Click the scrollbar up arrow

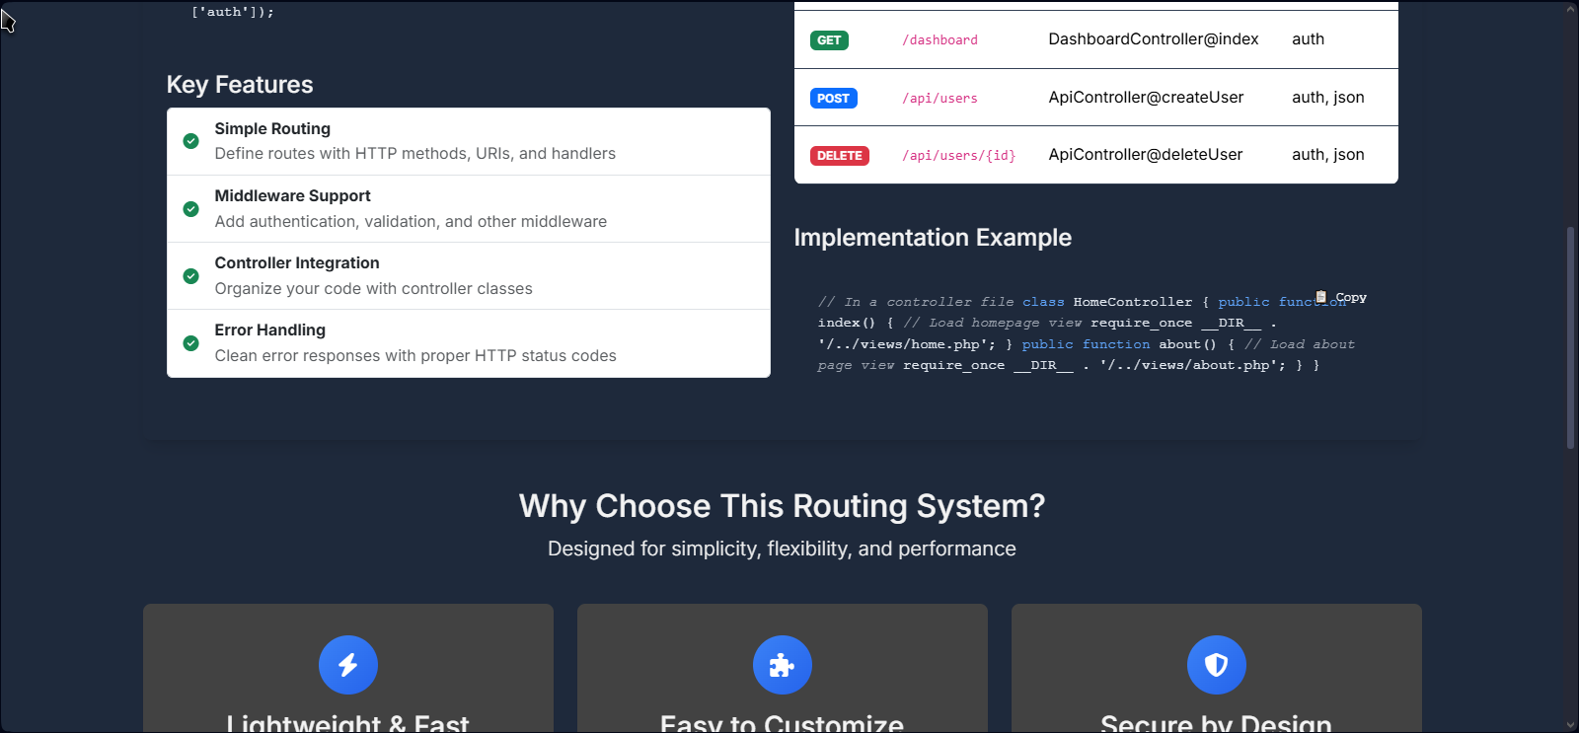point(1571,9)
